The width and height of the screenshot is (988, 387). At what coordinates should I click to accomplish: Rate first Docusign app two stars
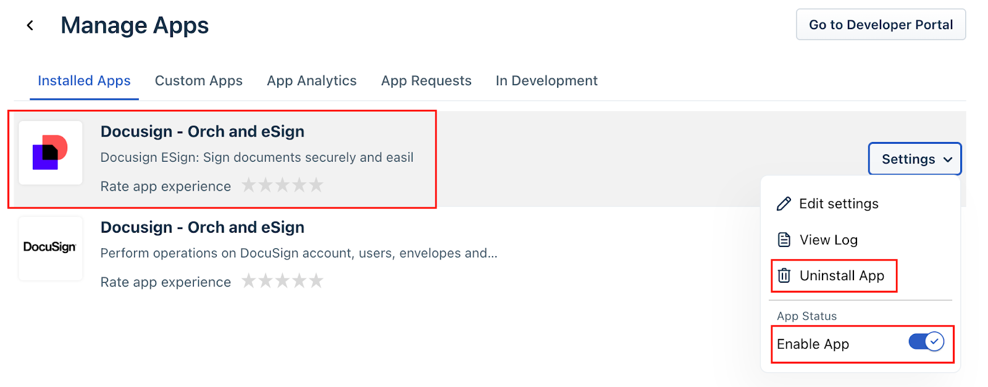pyautogui.click(x=266, y=185)
